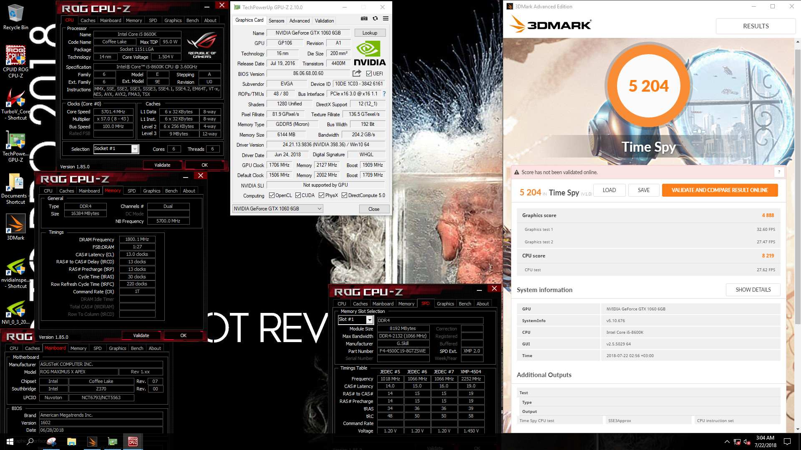
Task: Select SPD tab in CPU-Z Memory window
Action: coord(131,191)
